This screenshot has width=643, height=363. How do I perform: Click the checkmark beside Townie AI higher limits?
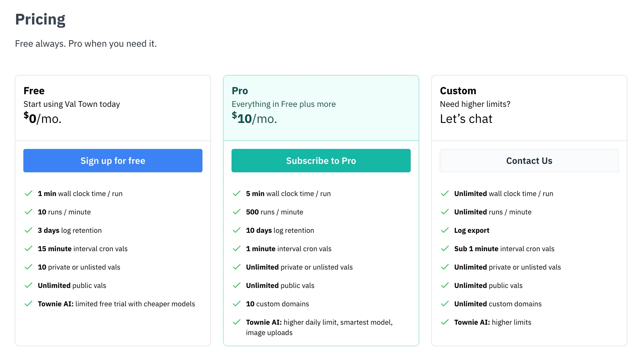pyautogui.click(x=445, y=322)
